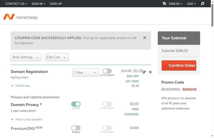Open the USD currency selector
The image size is (214, 138).
(x=191, y=4)
